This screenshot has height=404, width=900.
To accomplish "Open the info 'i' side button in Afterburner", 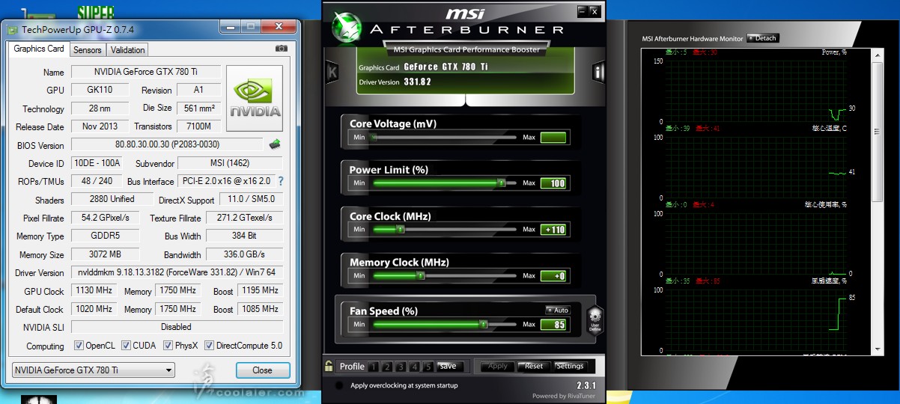I will 598,73.
